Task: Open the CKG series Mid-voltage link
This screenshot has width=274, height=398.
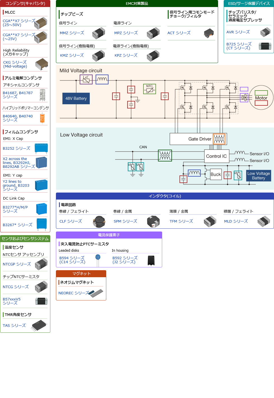Action: pyautogui.click(x=15, y=64)
